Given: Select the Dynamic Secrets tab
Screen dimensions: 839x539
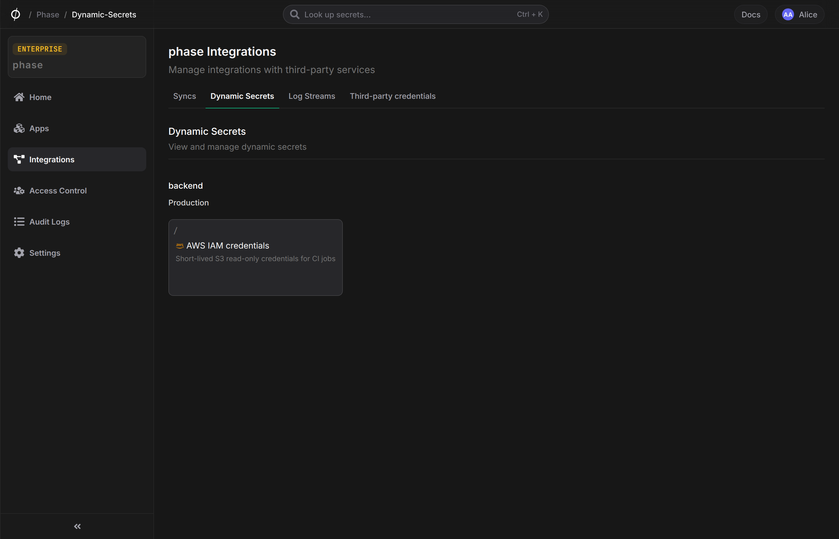Looking at the screenshot, I should [x=242, y=96].
